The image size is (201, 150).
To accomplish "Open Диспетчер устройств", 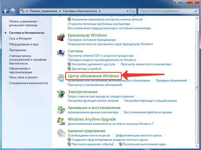I will click(x=86, y=69).
